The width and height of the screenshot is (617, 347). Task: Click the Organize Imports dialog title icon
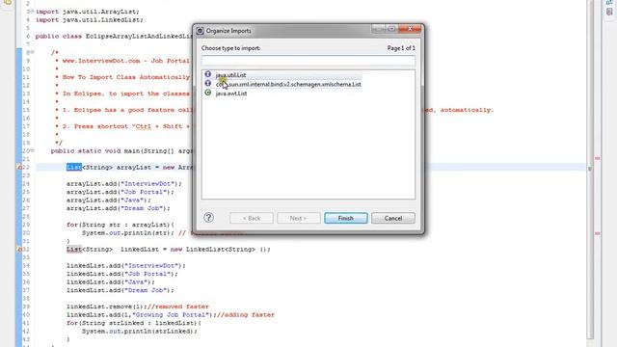tap(200, 31)
